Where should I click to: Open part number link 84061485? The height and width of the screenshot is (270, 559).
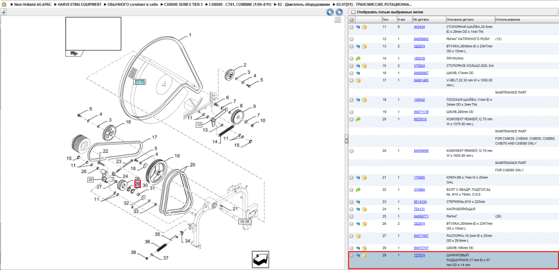(x=421, y=80)
